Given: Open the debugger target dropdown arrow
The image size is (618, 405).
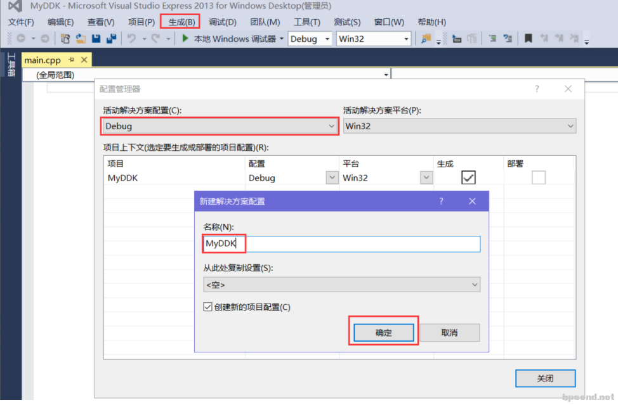Looking at the screenshot, I should click(282, 39).
